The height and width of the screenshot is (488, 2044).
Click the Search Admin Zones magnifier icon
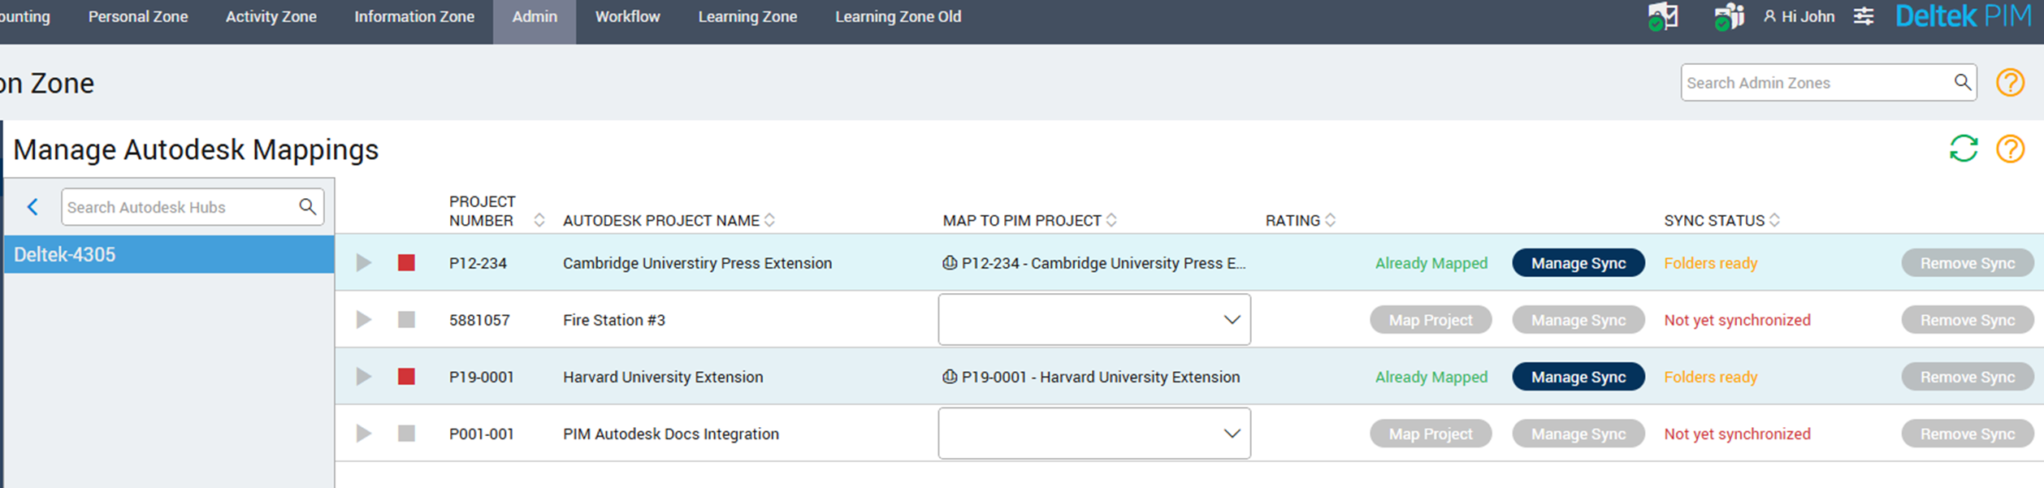click(x=1962, y=82)
